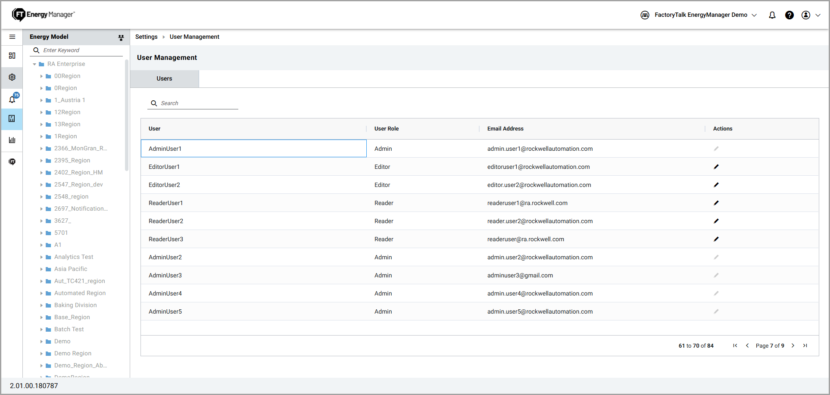Select the Baking Division tree item
The width and height of the screenshot is (830, 395).
click(x=75, y=305)
